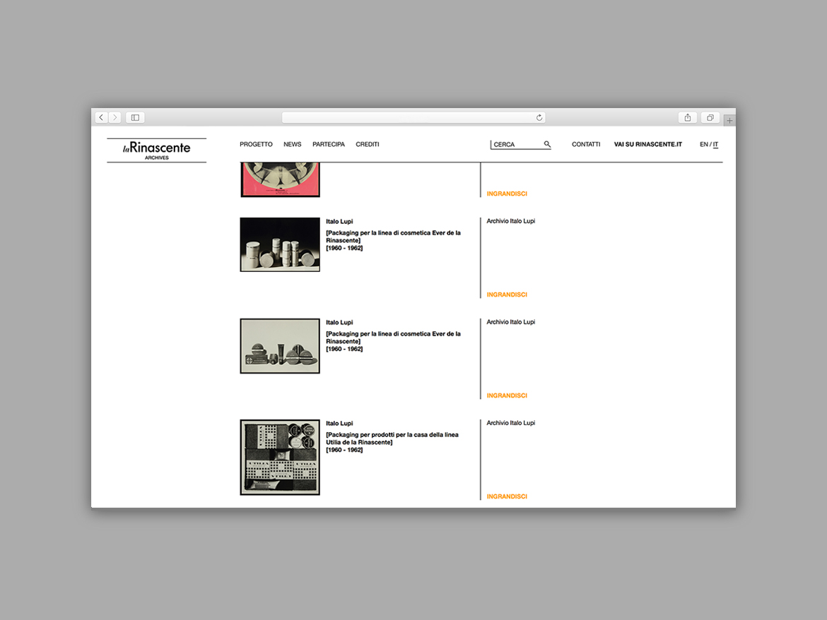The image size is (827, 620).
Task: Reload the page with the refresh icon
Action: click(x=539, y=117)
